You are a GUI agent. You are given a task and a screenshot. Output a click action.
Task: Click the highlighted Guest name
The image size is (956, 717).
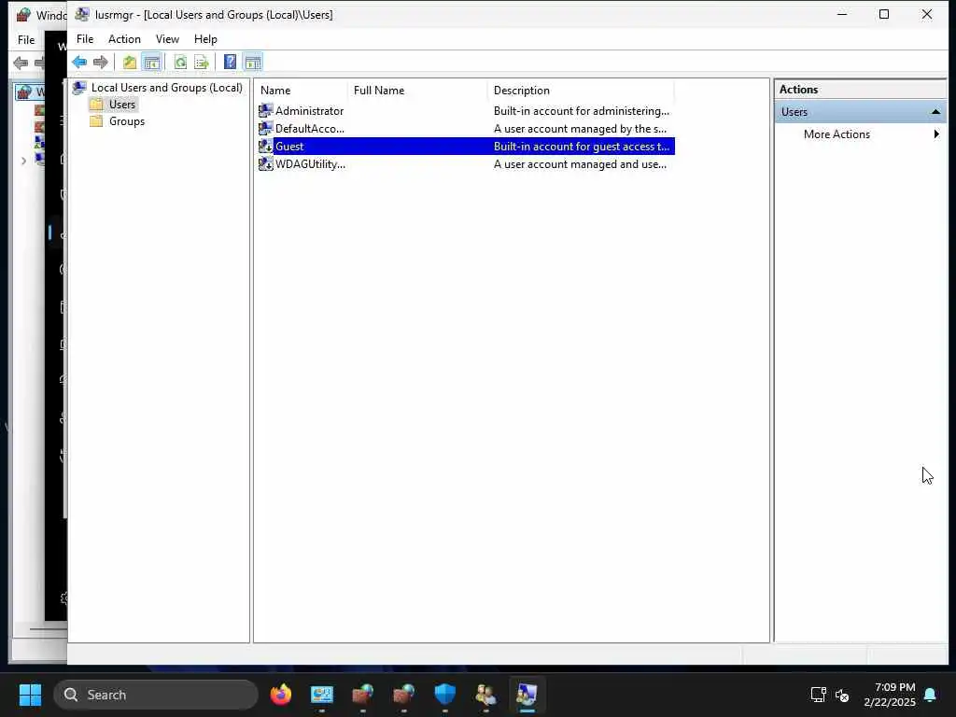pyautogui.click(x=289, y=146)
